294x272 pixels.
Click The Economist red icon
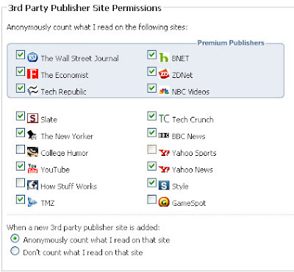pos(32,74)
